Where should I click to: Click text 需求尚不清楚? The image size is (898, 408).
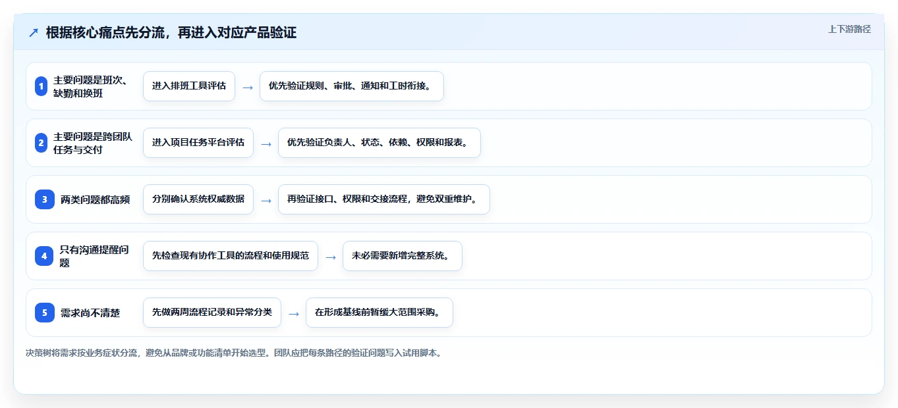90,313
